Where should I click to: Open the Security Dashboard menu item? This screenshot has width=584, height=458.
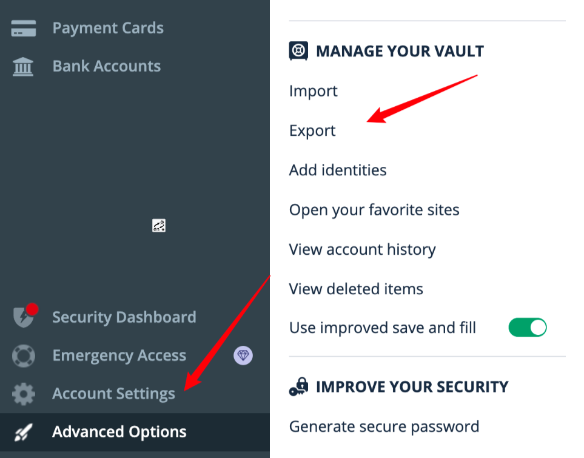pos(124,317)
